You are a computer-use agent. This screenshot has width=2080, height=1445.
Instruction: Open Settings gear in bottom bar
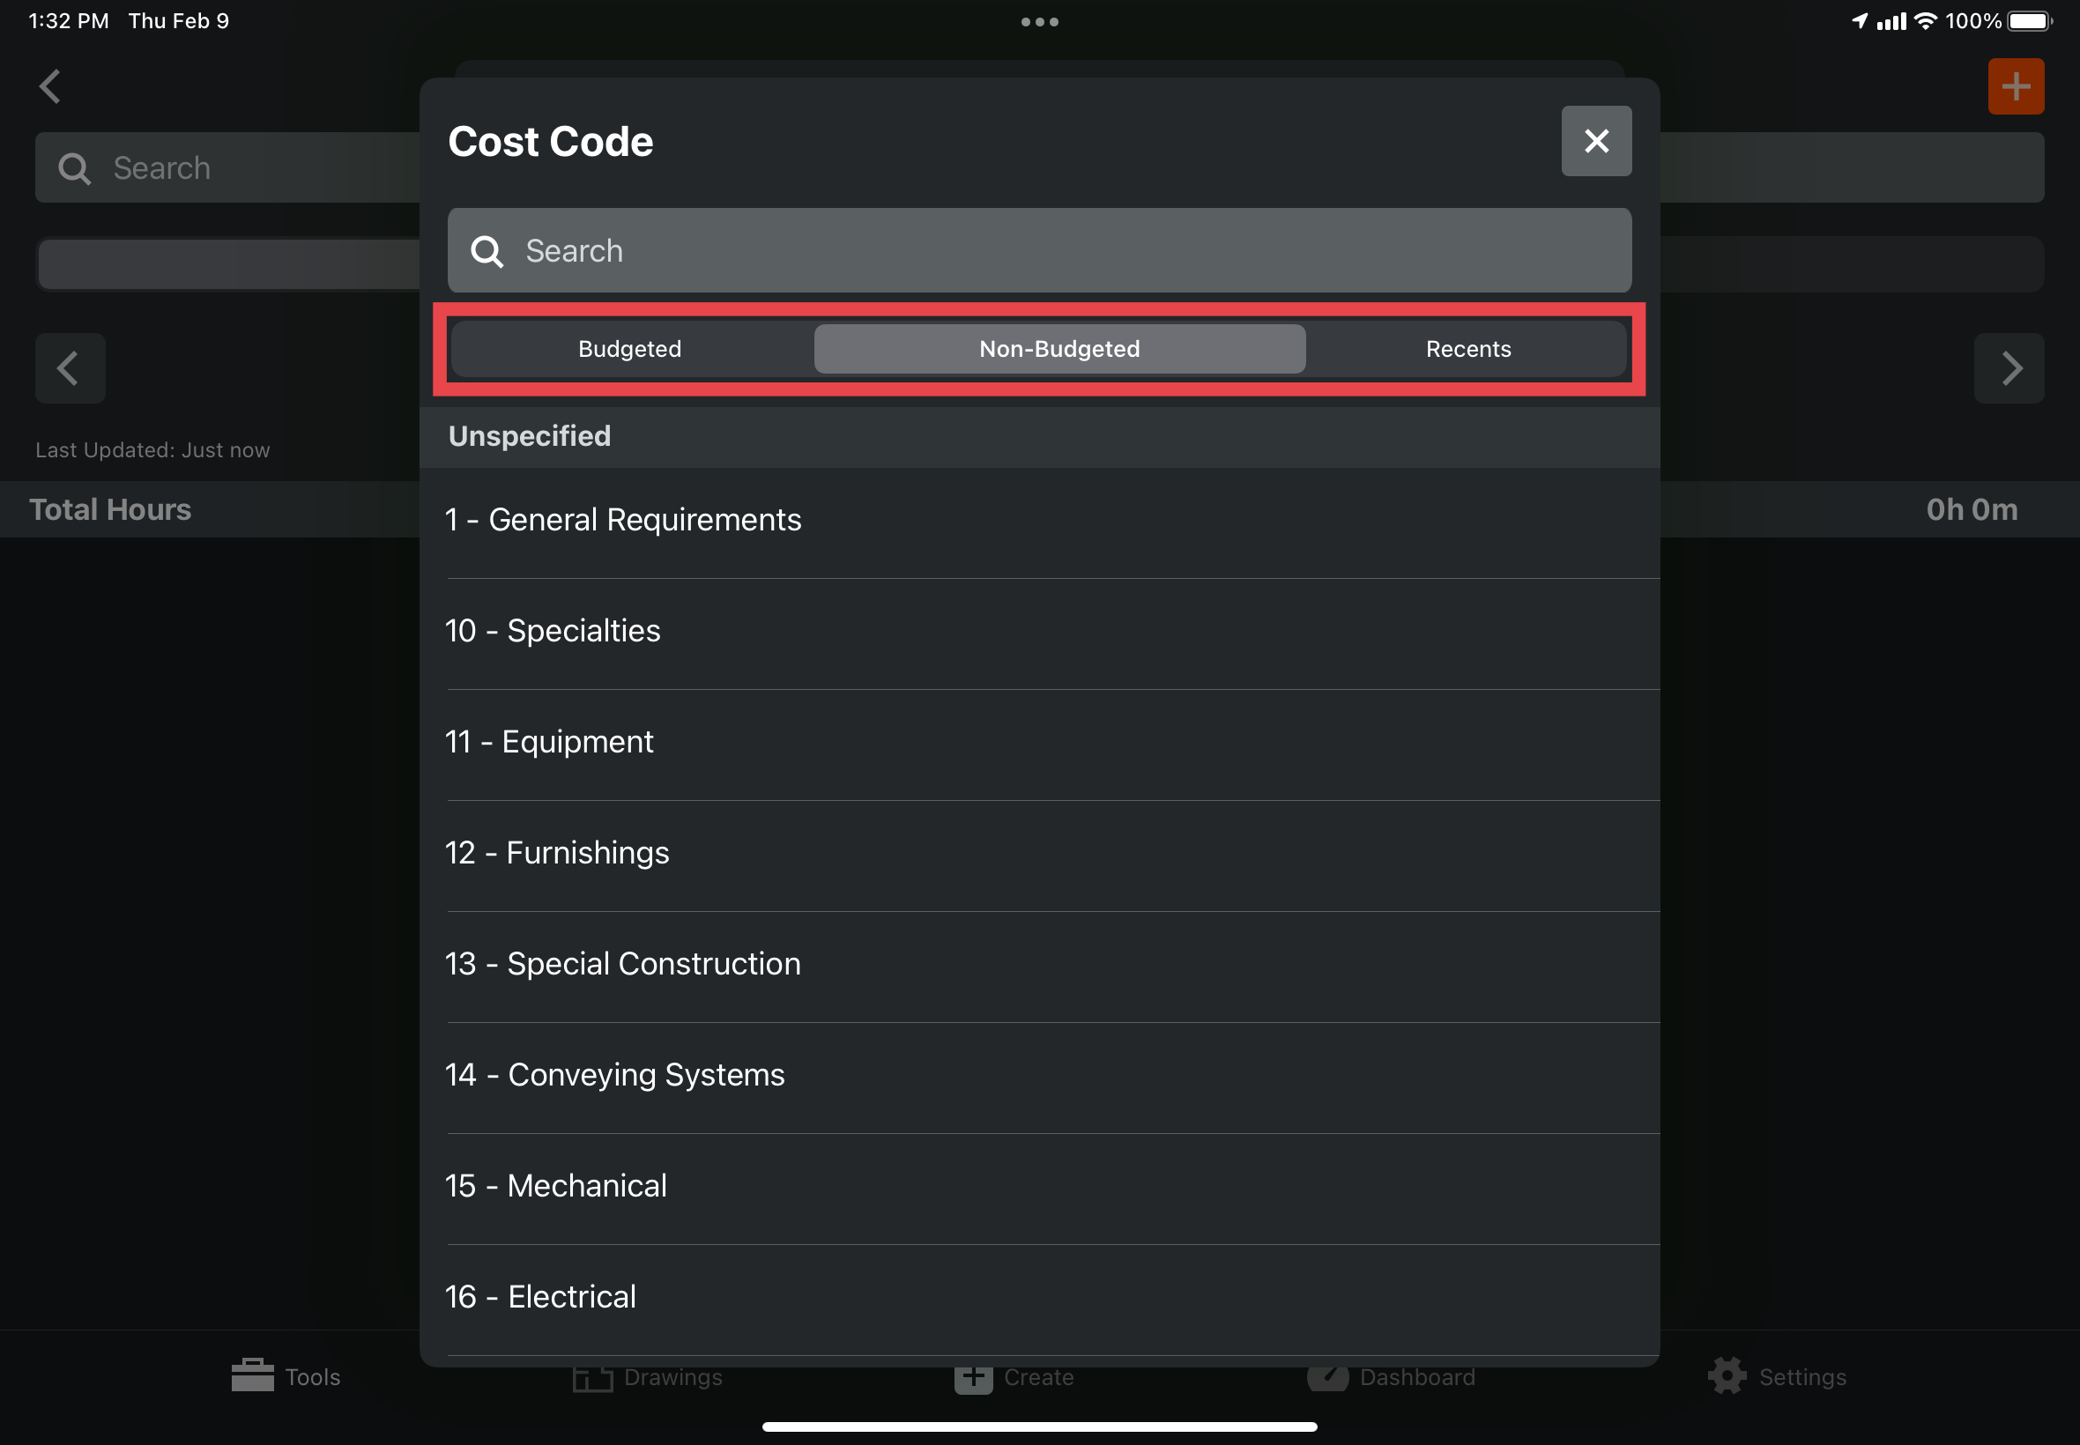(1777, 1376)
